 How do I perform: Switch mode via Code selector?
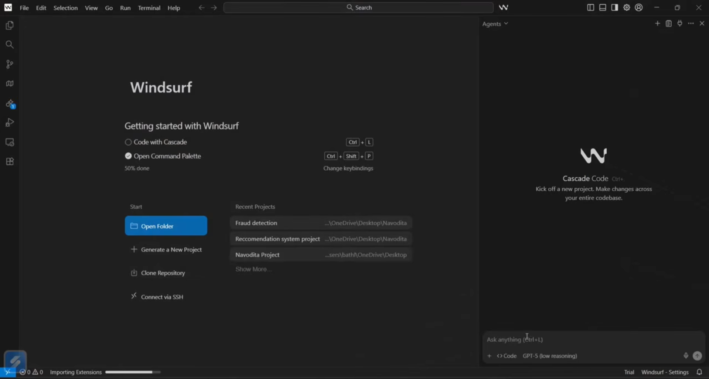(x=507, y=356)
